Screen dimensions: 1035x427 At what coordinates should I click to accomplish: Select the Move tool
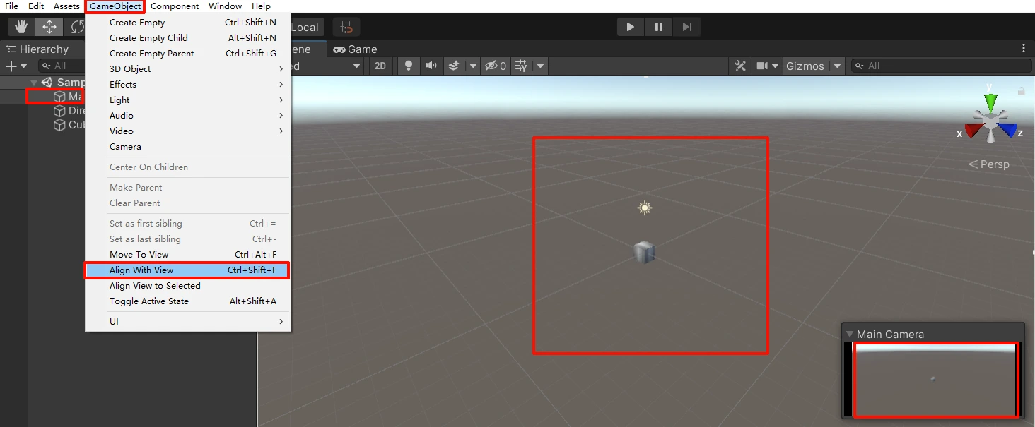49,27
